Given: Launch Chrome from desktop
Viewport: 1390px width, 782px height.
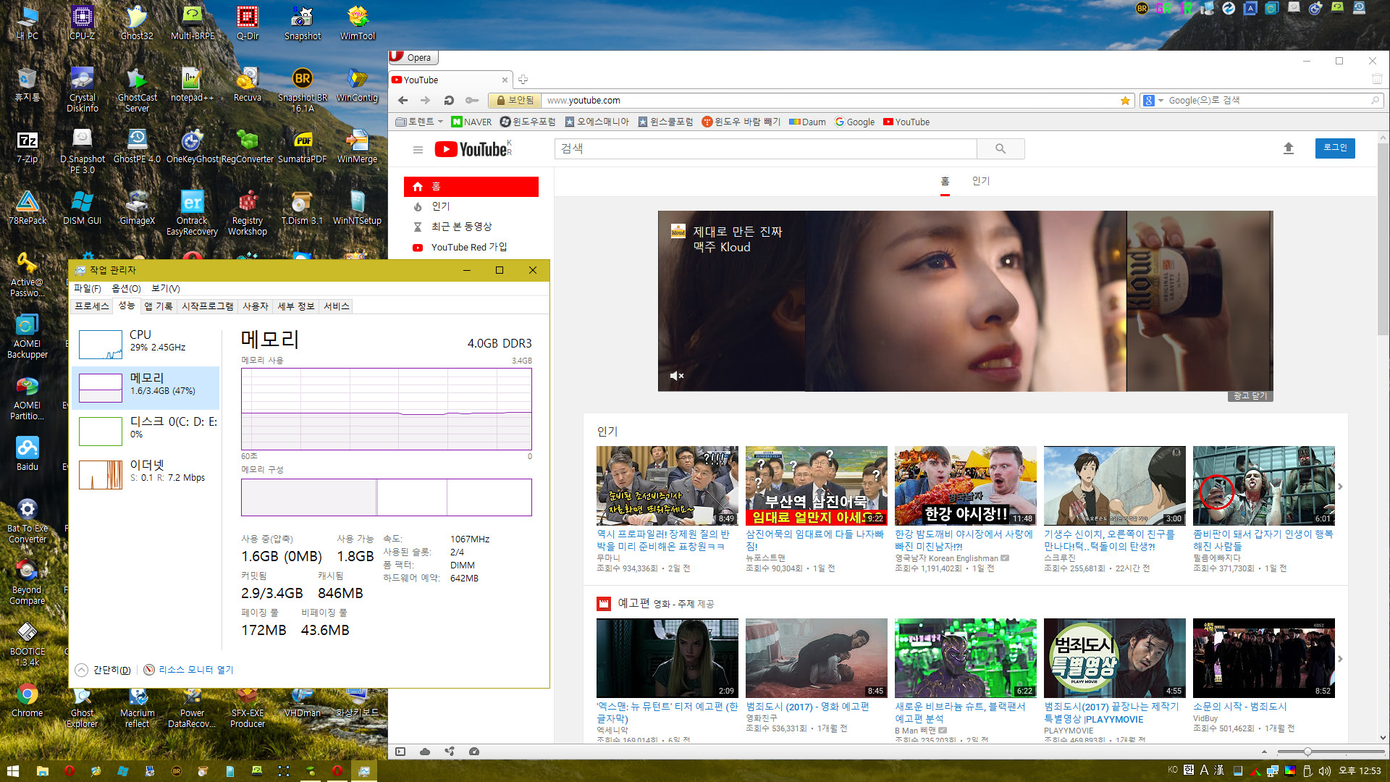Looking at the screenshot, I should point(28,700).
